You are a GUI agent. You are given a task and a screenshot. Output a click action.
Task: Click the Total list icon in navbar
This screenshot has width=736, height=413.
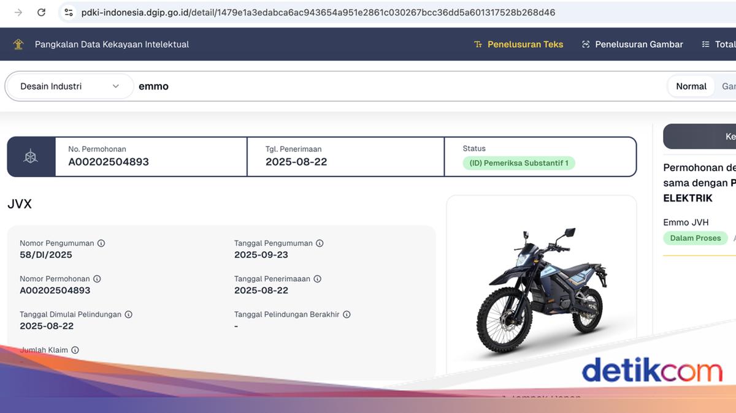click(x=705, y=44)
